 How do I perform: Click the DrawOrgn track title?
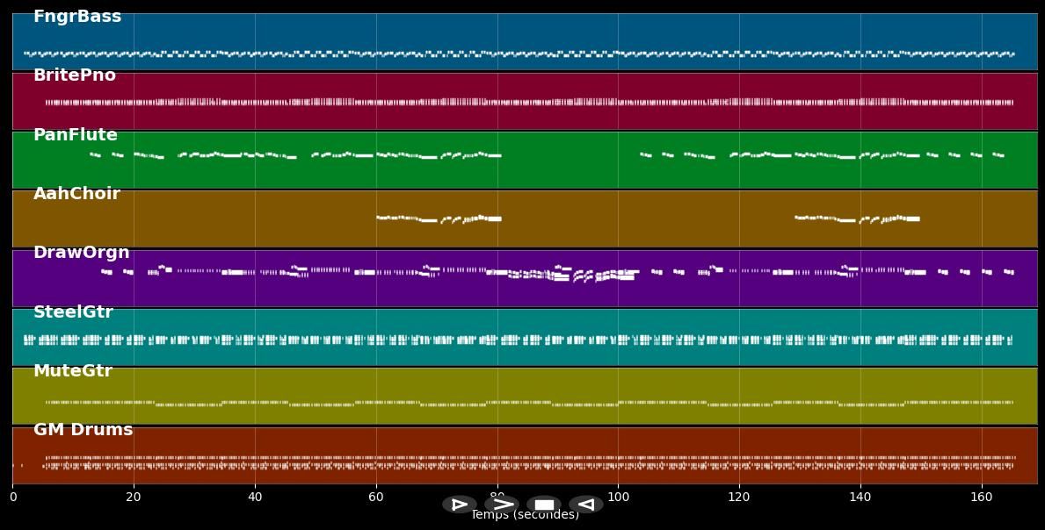[x=82, y=253]
